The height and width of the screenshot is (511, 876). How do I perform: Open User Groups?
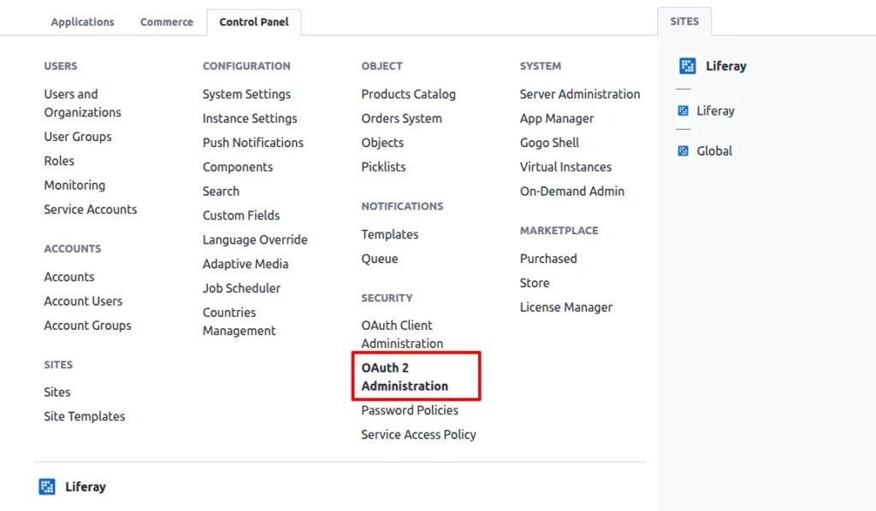[x=78, y=137]
